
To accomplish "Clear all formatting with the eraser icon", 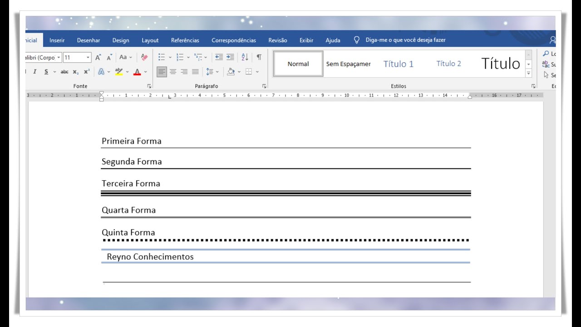I will click(144, 58).
